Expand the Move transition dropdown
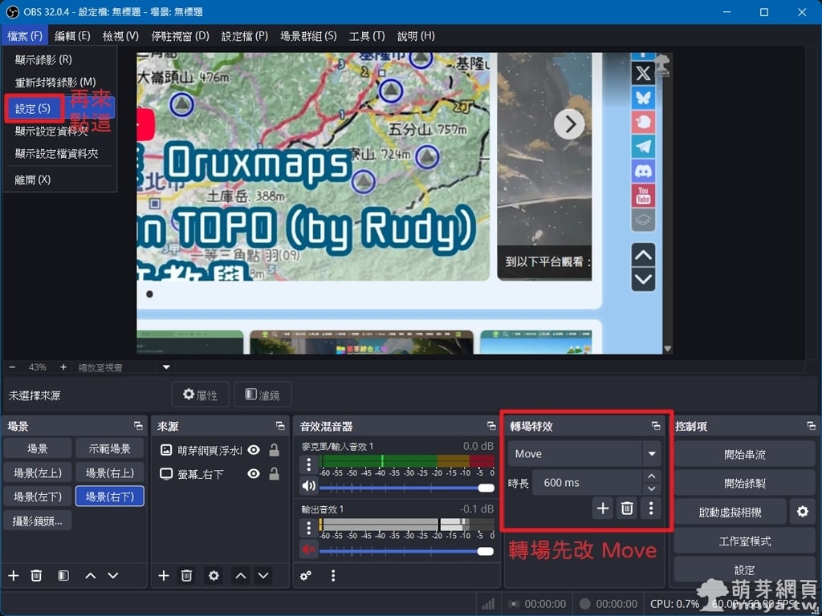 (651, 454)
